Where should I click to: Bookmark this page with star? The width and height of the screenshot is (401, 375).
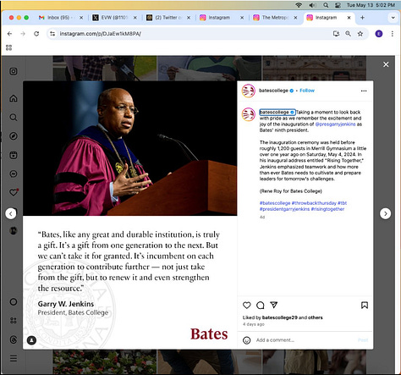(x=360, y=34)
